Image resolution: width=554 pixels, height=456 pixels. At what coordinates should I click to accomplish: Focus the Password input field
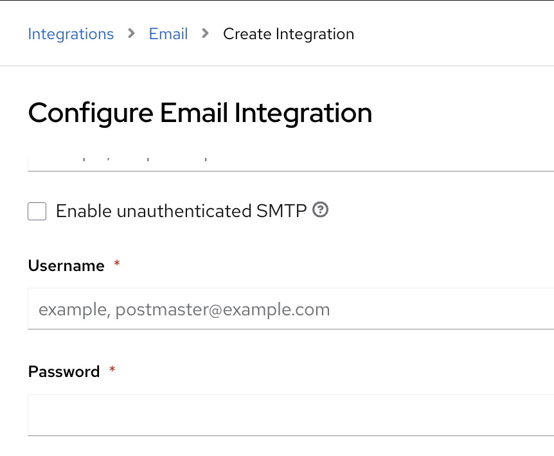click(290, 415)
